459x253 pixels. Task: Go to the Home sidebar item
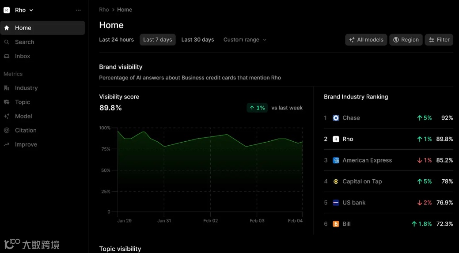42,28
